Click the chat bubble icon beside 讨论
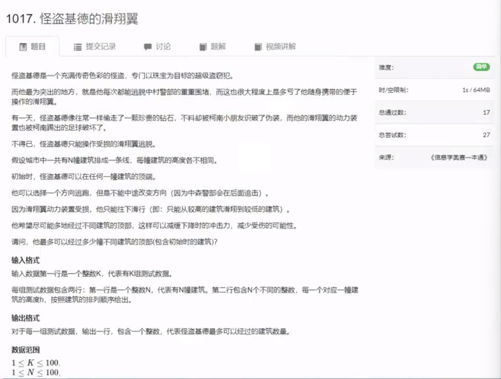This screenshot has height=379, width=501. pos(148,47)
